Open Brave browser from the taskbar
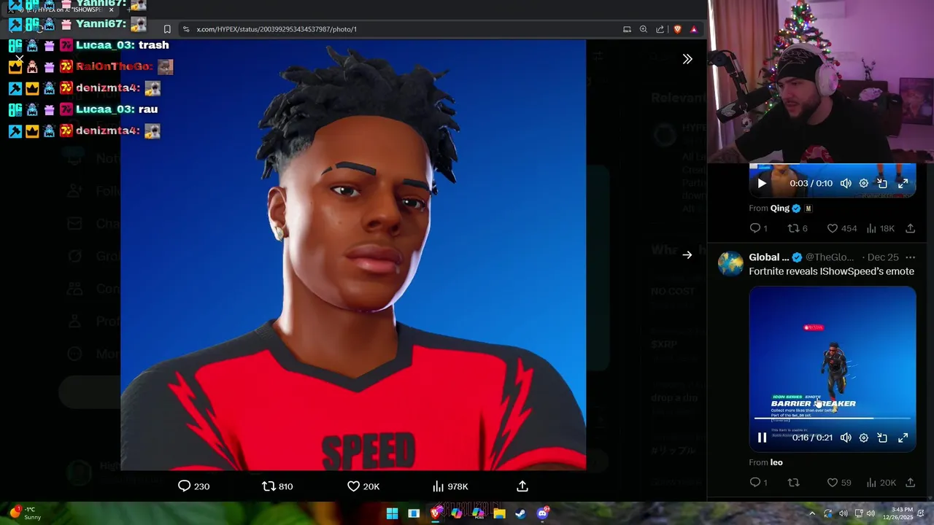The image size is (934, 525). [436, 513]
